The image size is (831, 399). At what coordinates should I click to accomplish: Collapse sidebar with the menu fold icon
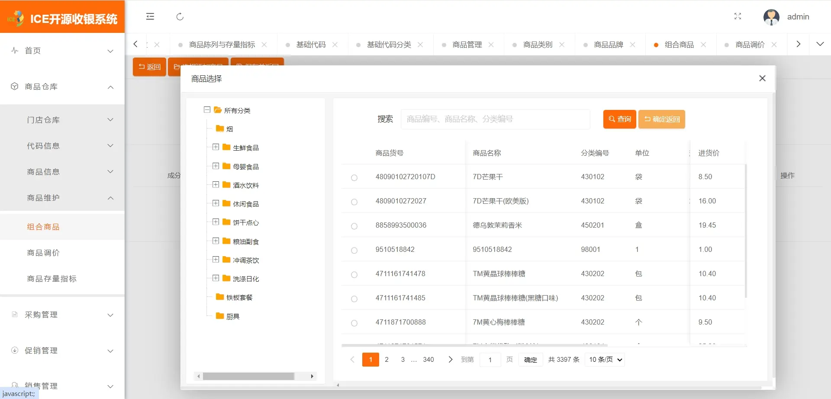[x=150, y=16]
